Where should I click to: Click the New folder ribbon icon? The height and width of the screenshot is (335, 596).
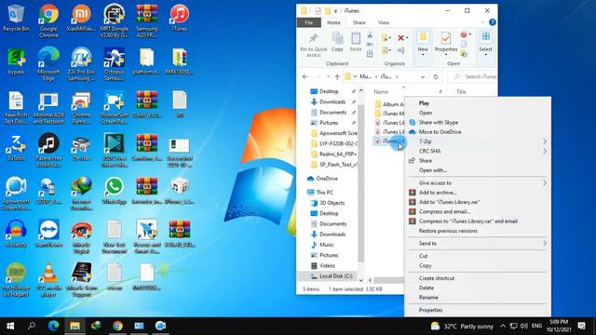(423, 43)
